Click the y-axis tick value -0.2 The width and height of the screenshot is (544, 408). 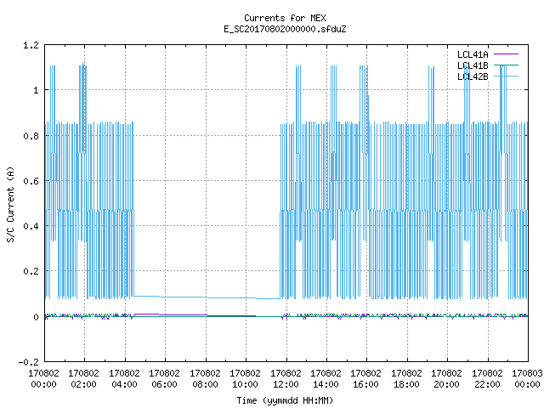tap(28, 362)
